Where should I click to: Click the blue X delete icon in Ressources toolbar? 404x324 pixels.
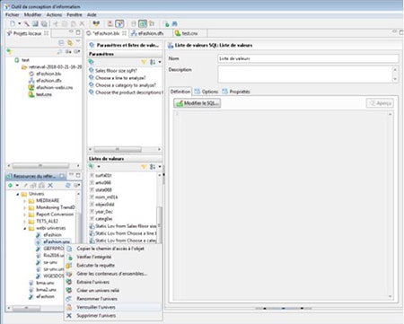click(50, 186)
